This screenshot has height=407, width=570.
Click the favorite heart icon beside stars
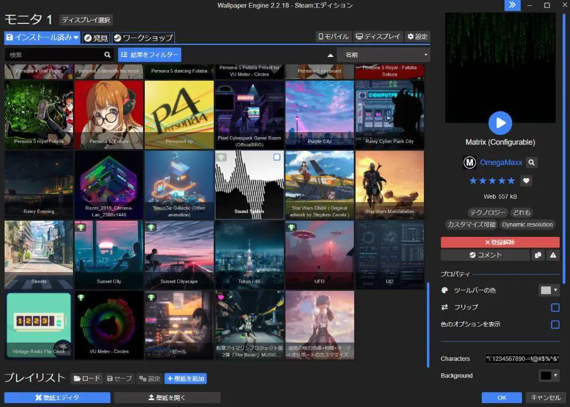[526, 181]
